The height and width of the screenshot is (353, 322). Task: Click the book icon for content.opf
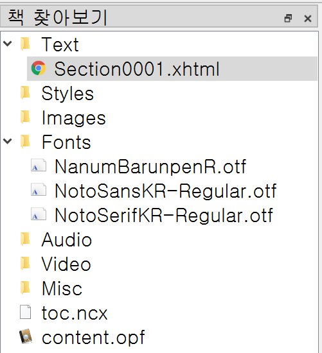click(x=26, y=336)
